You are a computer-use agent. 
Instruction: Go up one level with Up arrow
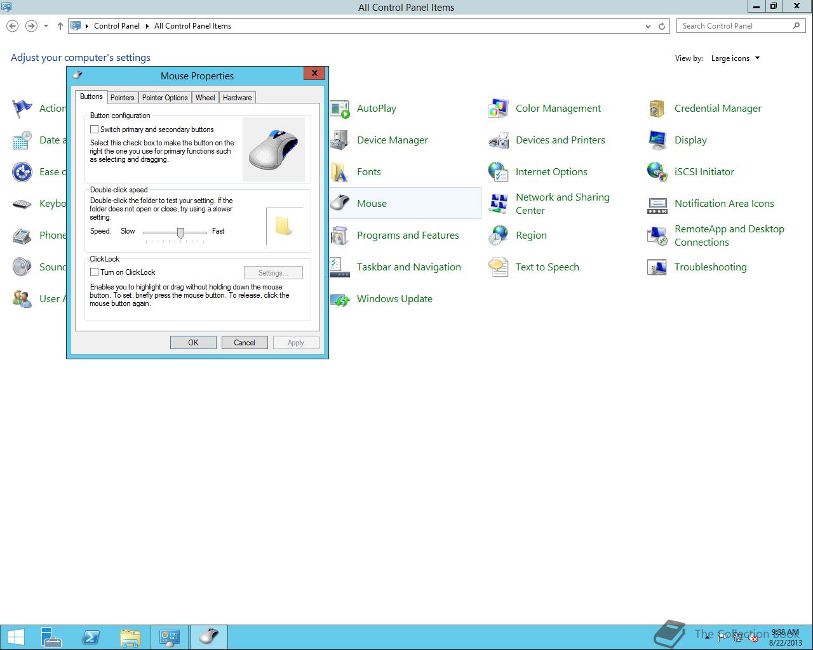pyautogui.click(x=60, y=26)
